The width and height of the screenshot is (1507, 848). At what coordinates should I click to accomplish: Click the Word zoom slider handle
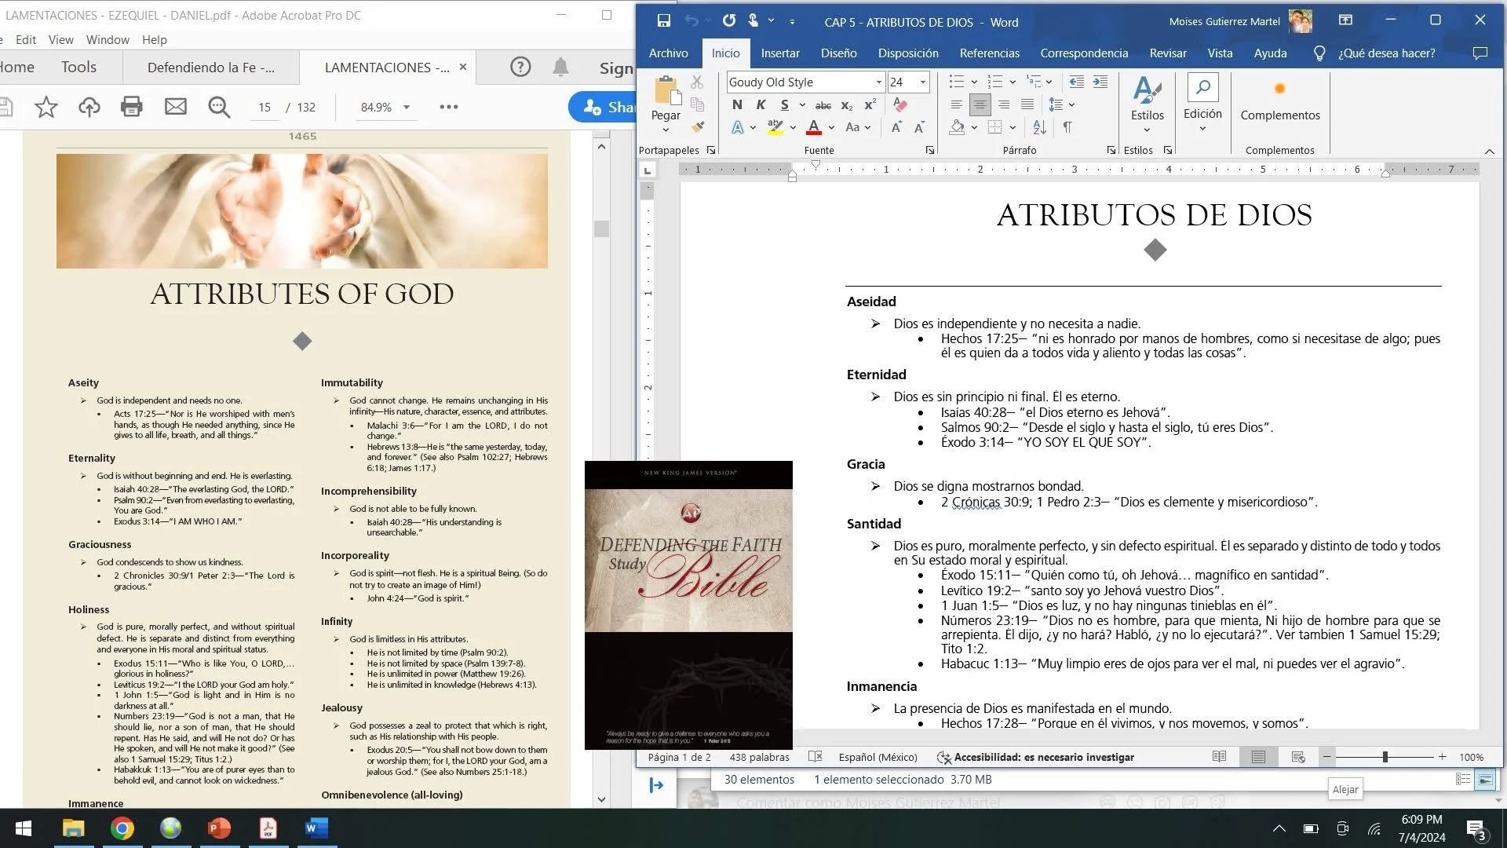(x=1385, y=757)
